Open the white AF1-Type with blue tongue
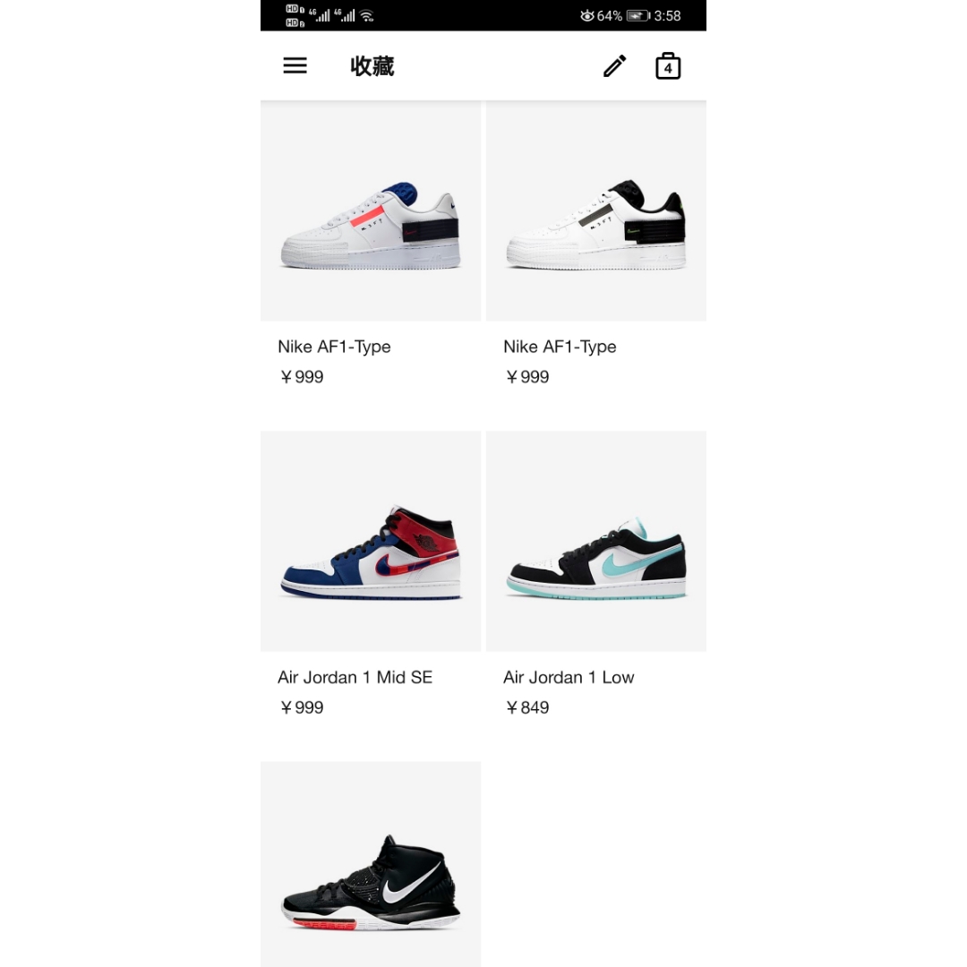Viewport: 967px width, 967px height. tap(371, 211)
